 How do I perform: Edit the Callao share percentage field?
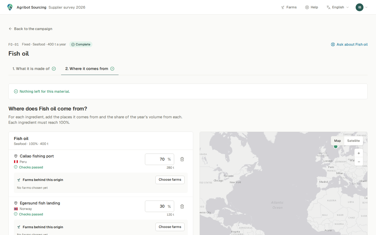point(160,159)
